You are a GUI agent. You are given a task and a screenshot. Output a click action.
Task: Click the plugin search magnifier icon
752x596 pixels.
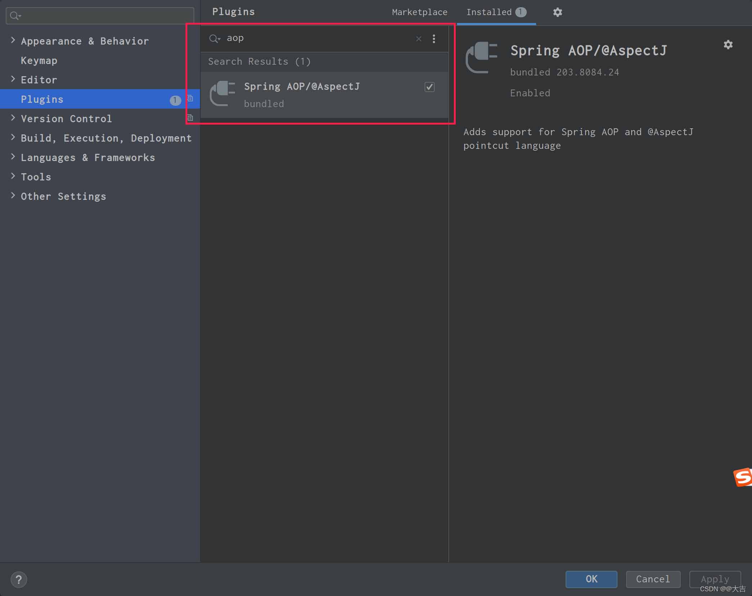(214, 38)
